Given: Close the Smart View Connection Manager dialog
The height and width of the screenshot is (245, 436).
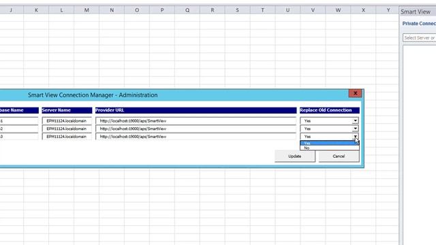Looking at the screenshot, I should [355, 93].
